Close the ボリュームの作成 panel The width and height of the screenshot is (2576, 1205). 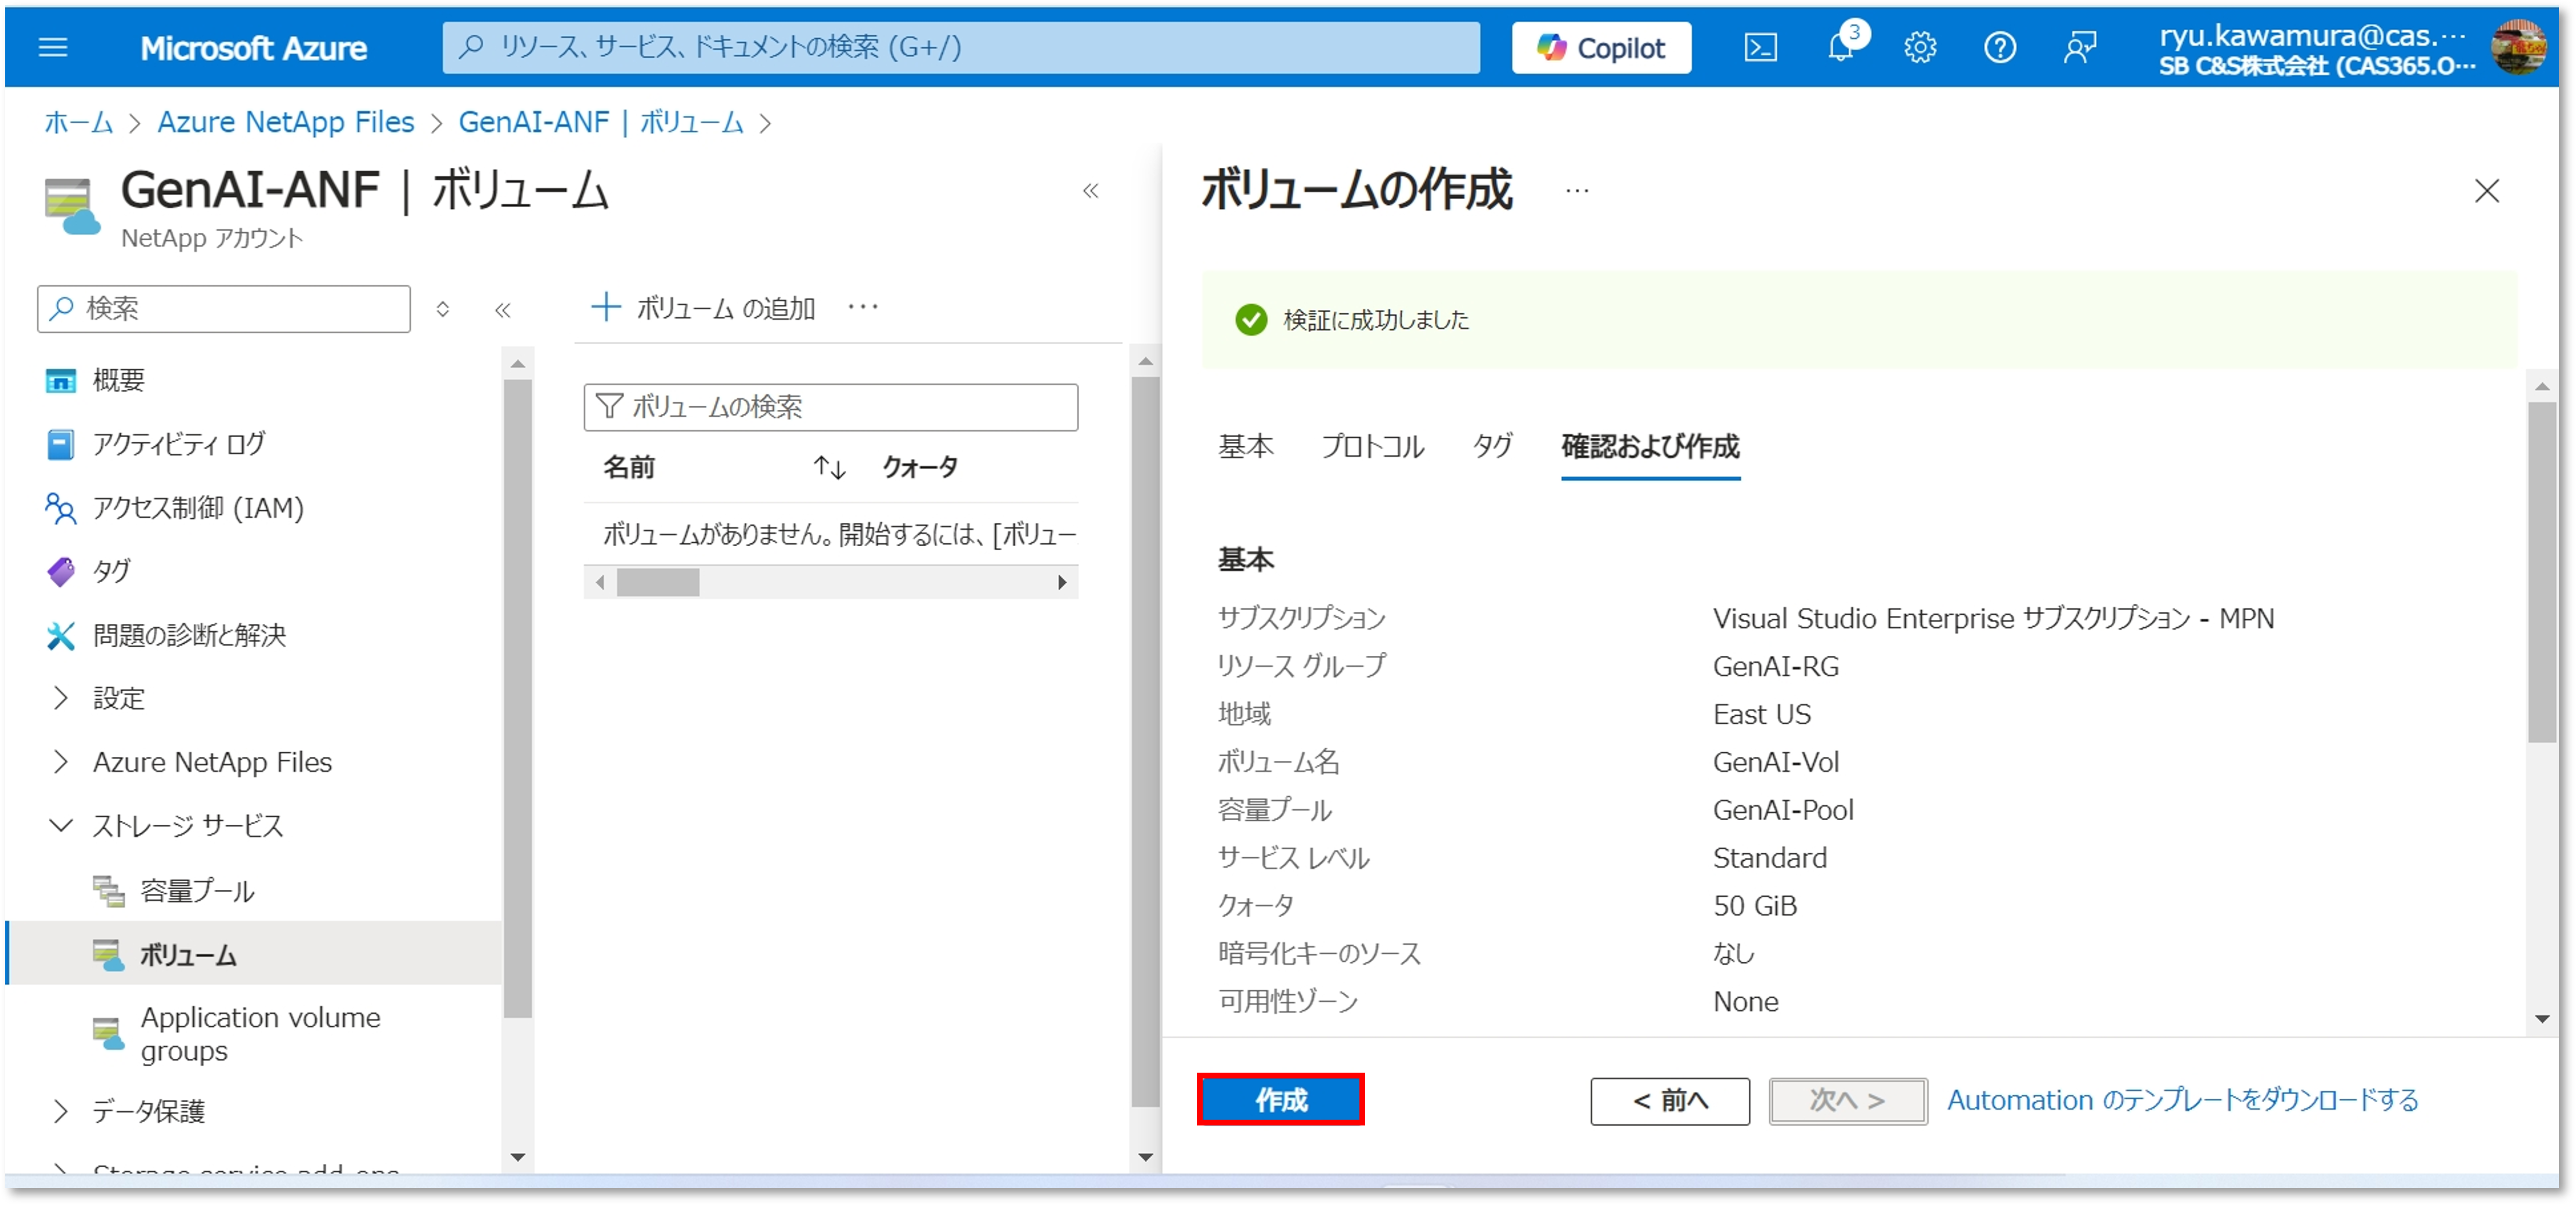click(2486, 190)
